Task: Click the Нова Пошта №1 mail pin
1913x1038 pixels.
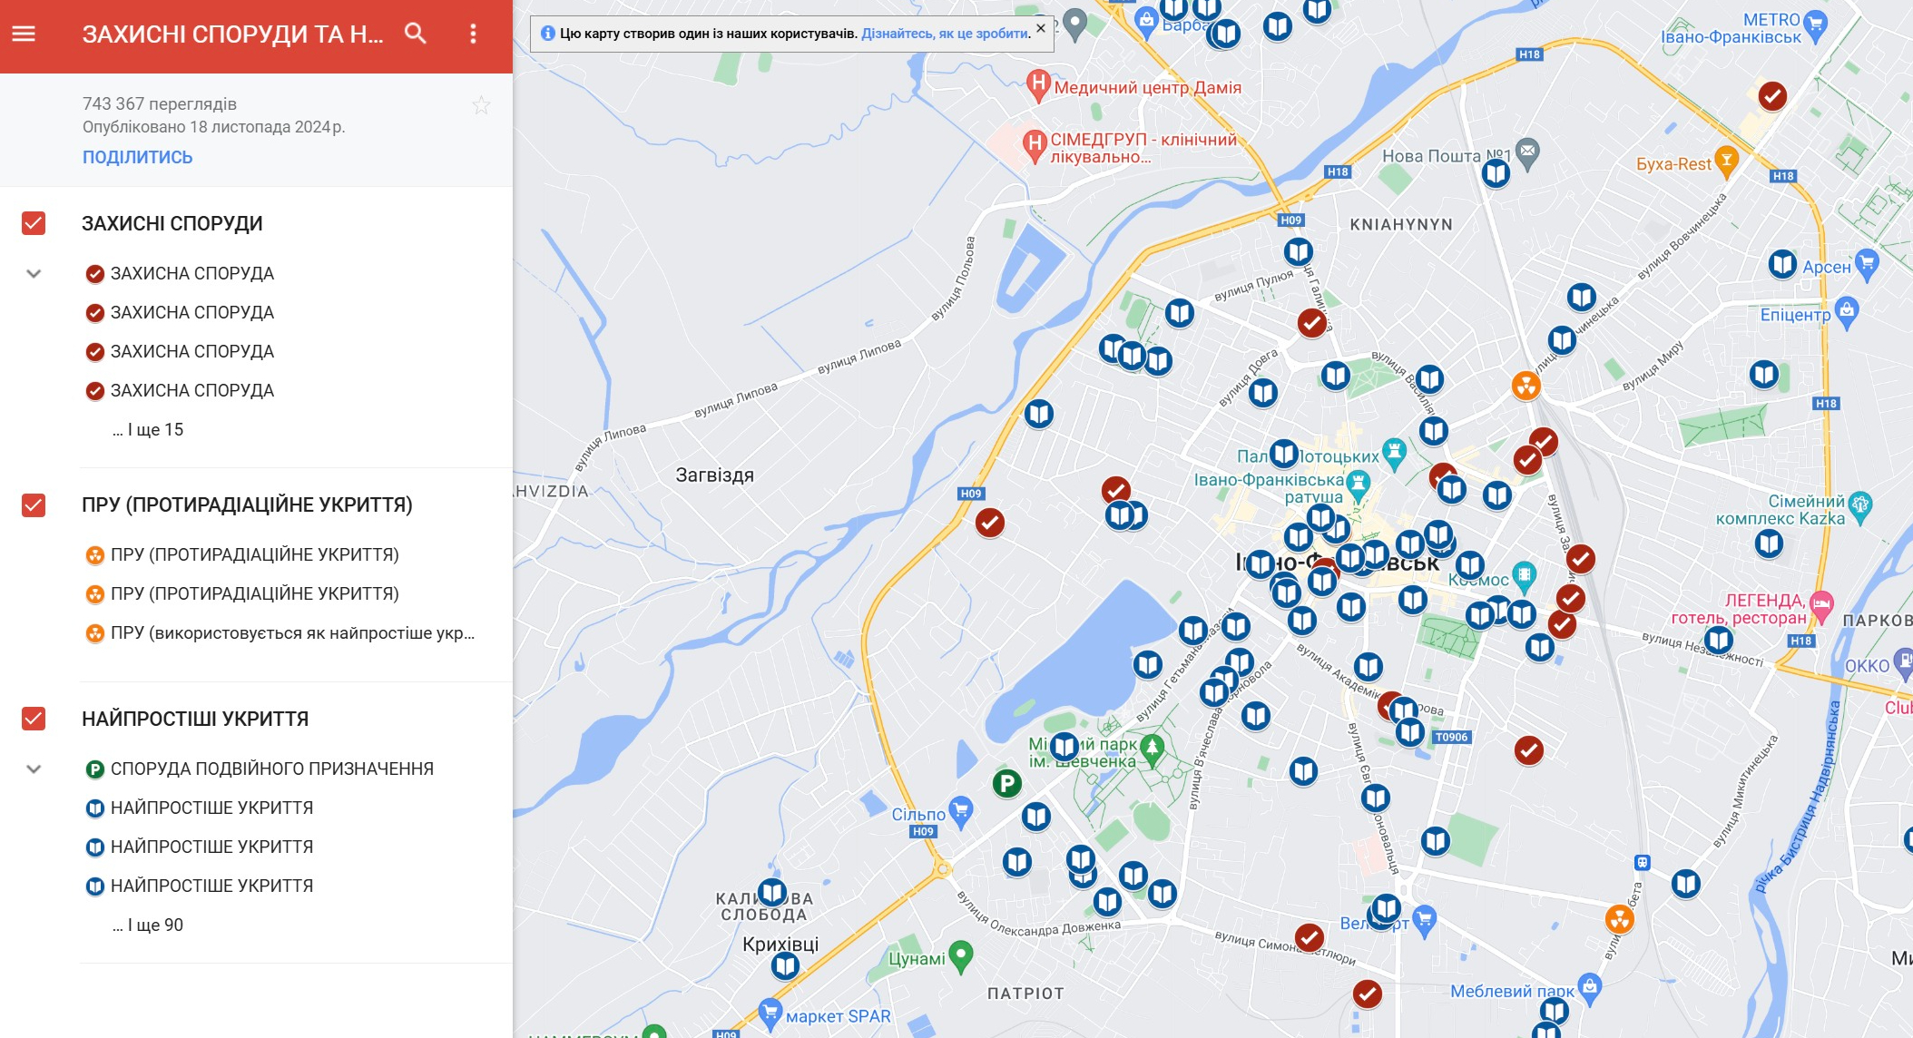Action: 1527,153
